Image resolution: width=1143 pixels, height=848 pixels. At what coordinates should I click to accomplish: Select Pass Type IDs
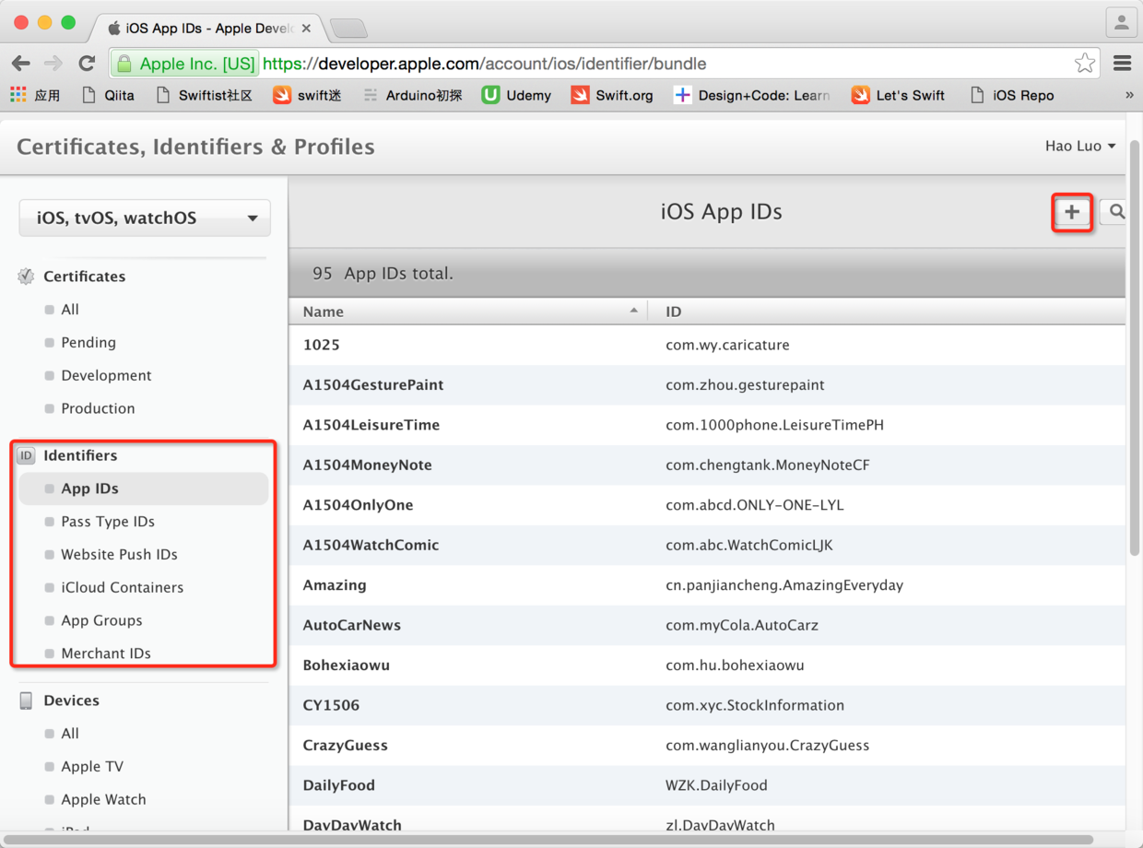click(x=108, y=522)
